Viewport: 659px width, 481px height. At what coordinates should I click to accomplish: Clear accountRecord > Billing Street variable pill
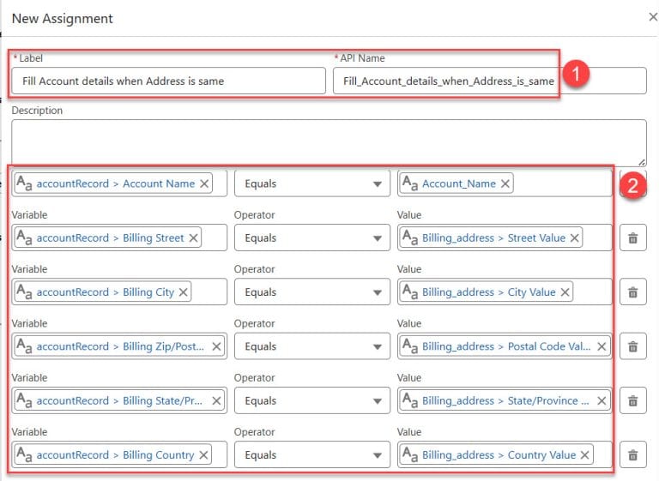pos(193,237)
